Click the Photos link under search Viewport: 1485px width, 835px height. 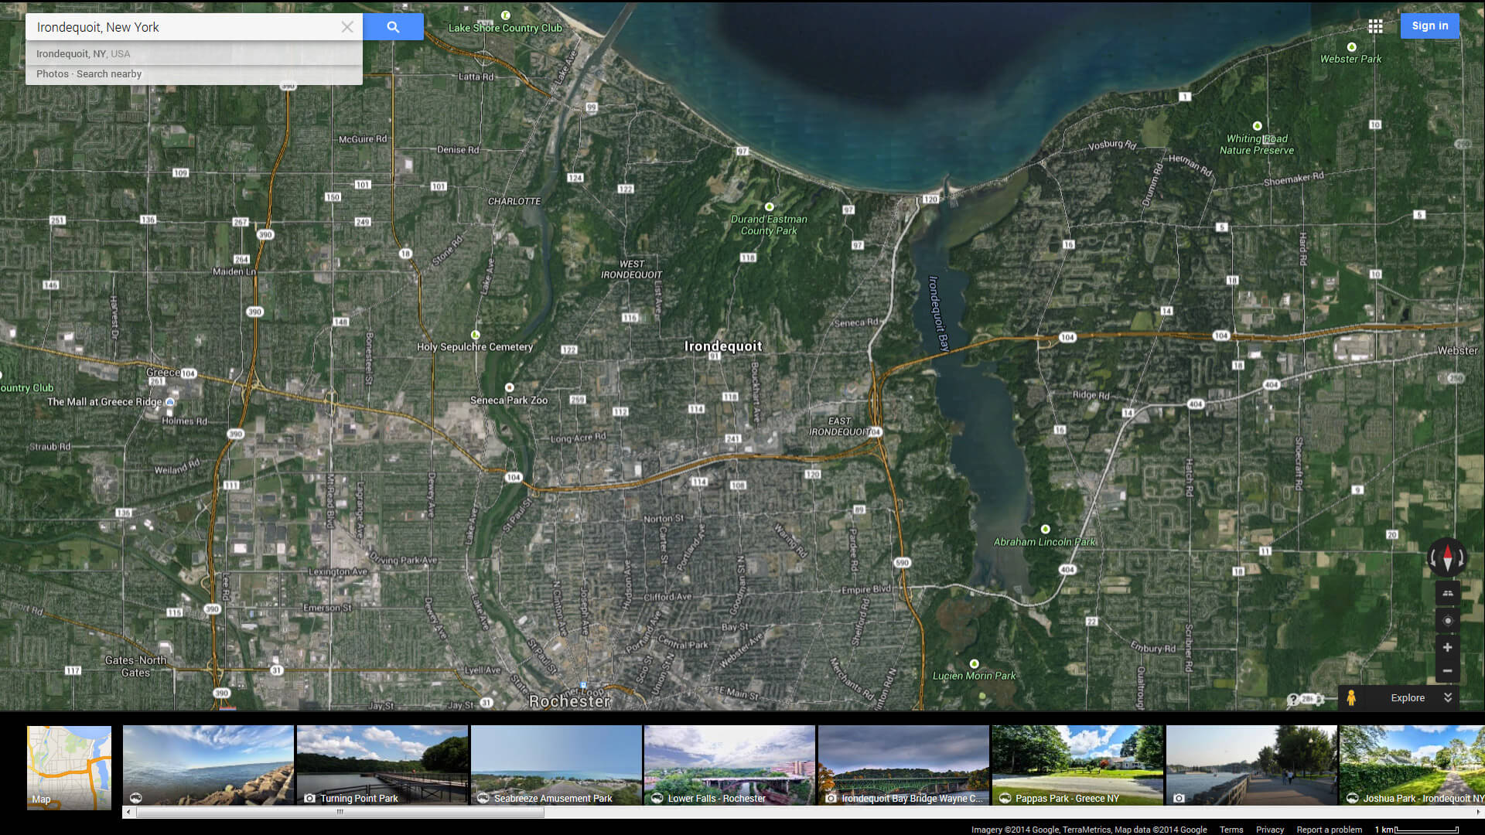tap(52, 74)
